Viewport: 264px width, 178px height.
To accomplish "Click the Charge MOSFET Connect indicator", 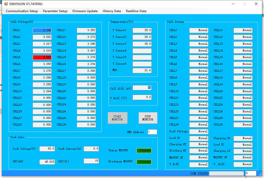I will 144,150.
